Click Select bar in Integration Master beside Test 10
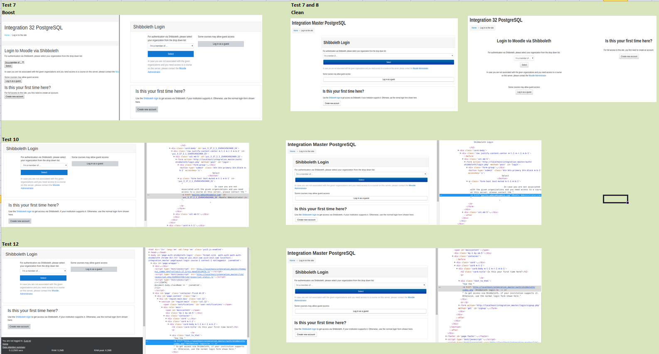659x354 pixels. (361, 180)
